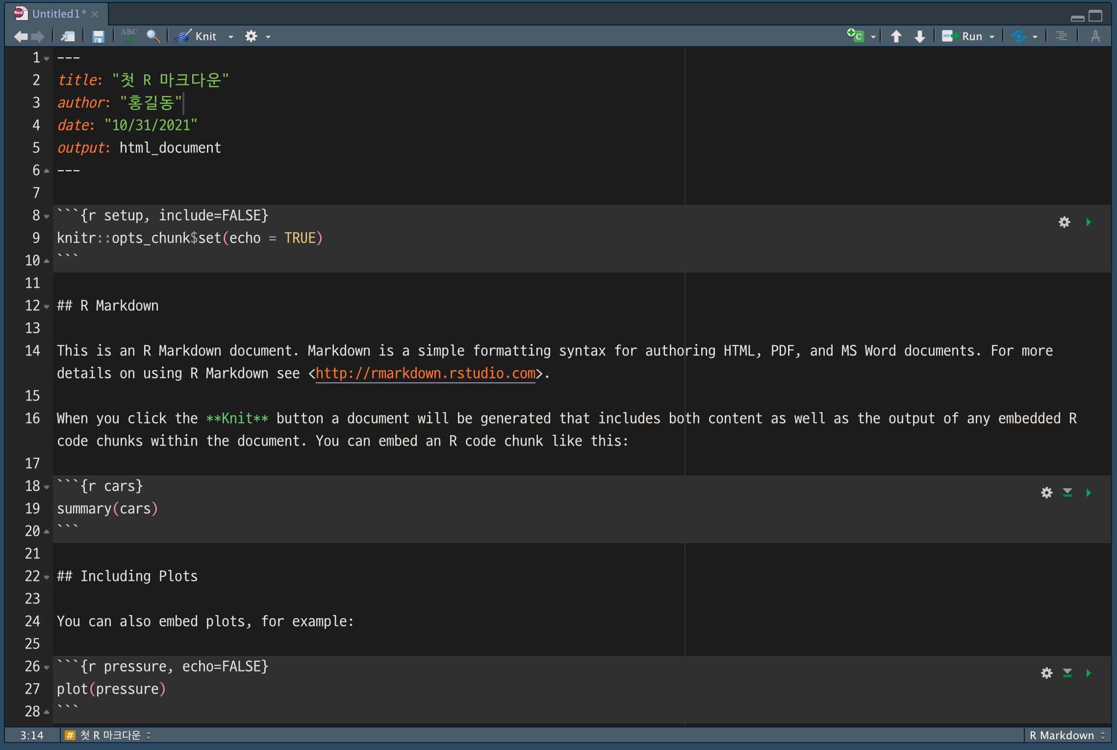Click the plot(pressure) code line

coord(111,689)
